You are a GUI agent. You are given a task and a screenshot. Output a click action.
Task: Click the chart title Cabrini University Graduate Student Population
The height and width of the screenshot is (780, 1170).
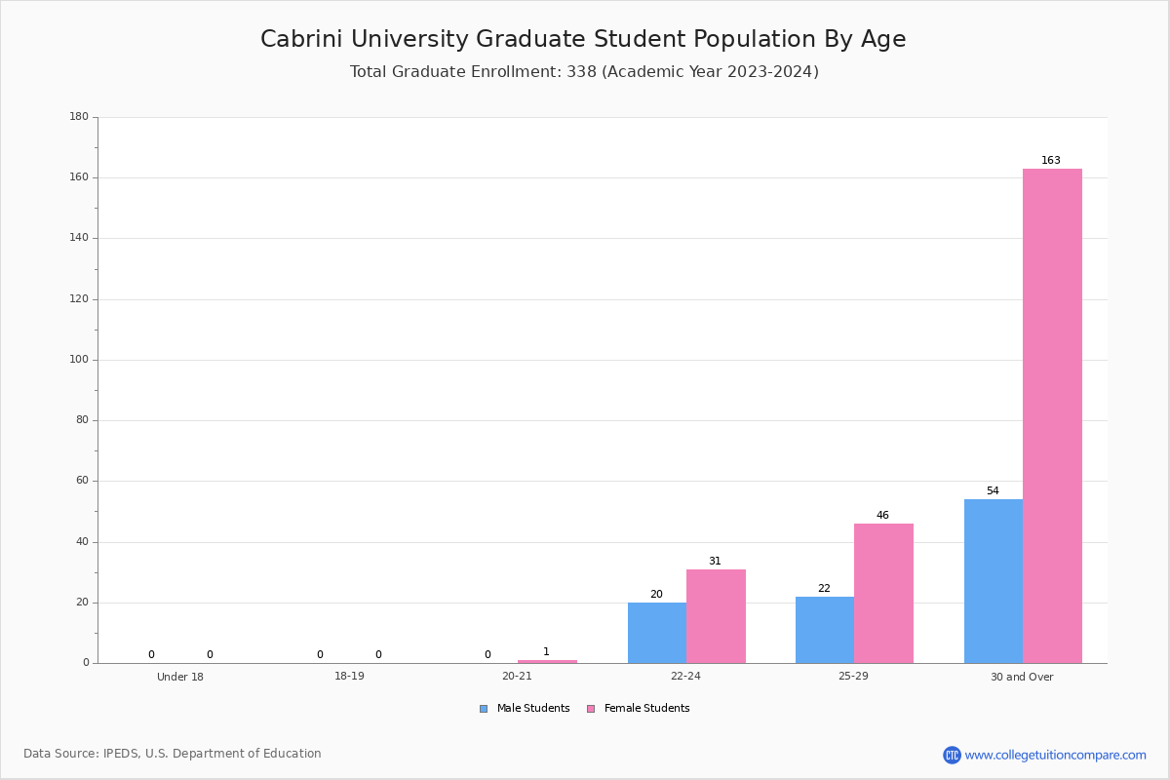click(583, 39)
